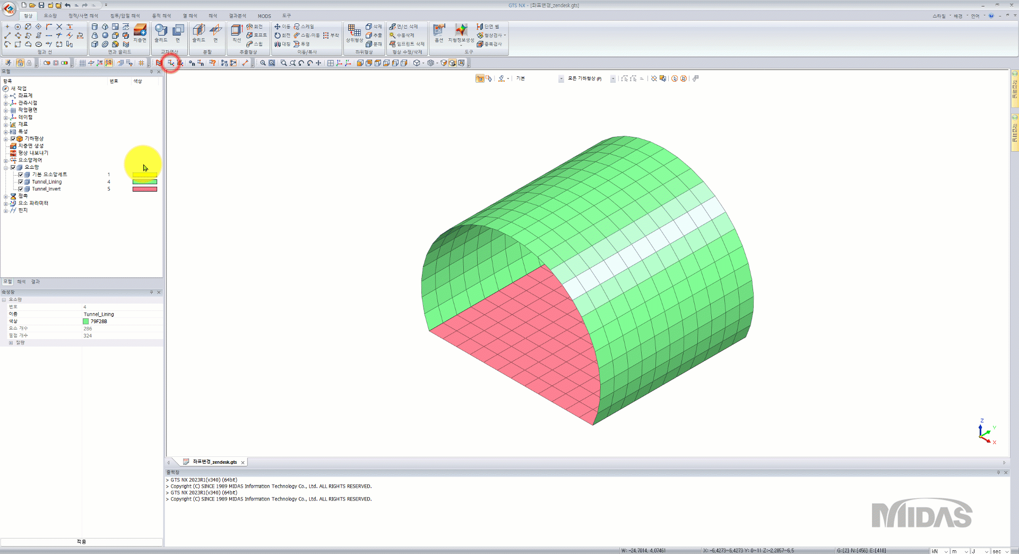Click the 중복검사 duplicate check tool
This screenshot has width=1019, height=554.
click(x=489, y=44)
